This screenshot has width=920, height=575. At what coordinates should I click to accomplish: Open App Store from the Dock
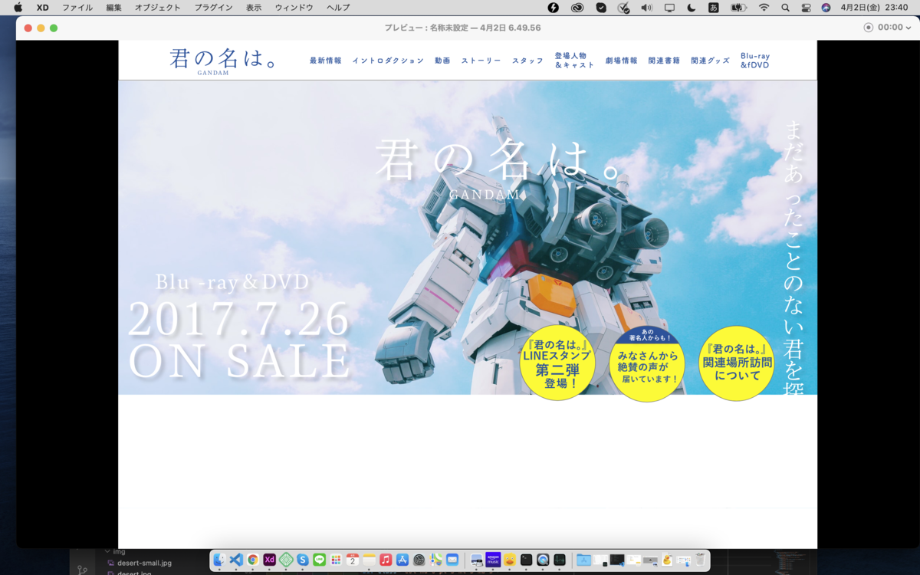(402, 560)
